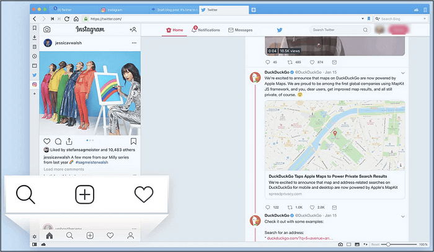Click the Search Twitter input field

pos(340,30)
